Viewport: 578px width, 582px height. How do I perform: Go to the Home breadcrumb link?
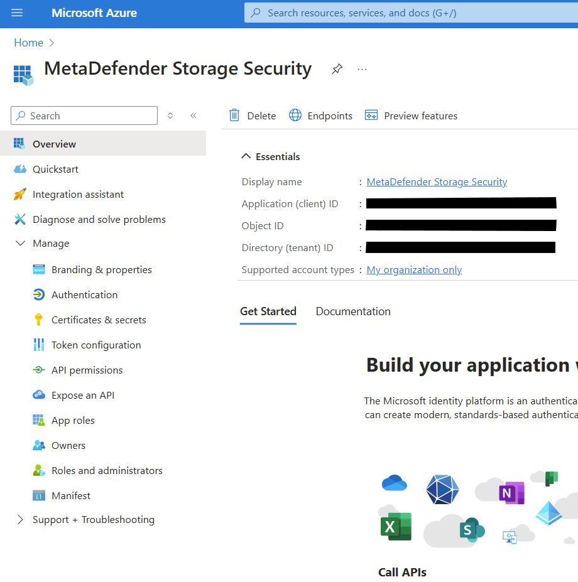(29, 43)
